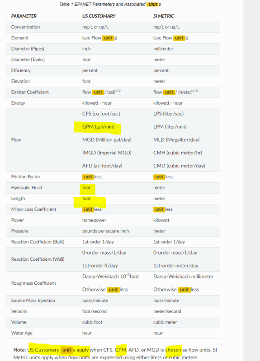Screen dimensions: 260x361
Task: Click the Length parameter label
Action: [x=18, y=199]
